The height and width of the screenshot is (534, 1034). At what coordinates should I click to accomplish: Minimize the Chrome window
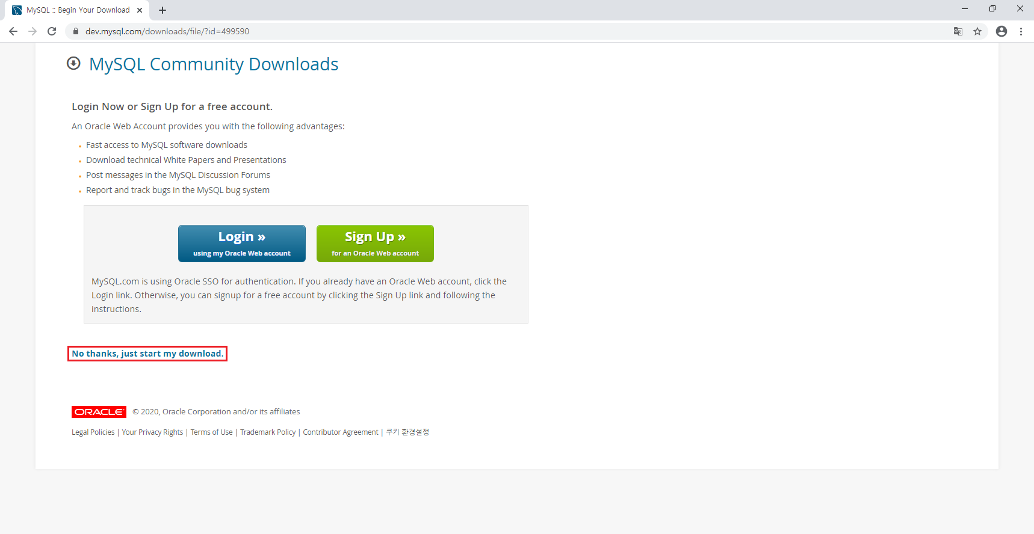[x=965, y=9]
